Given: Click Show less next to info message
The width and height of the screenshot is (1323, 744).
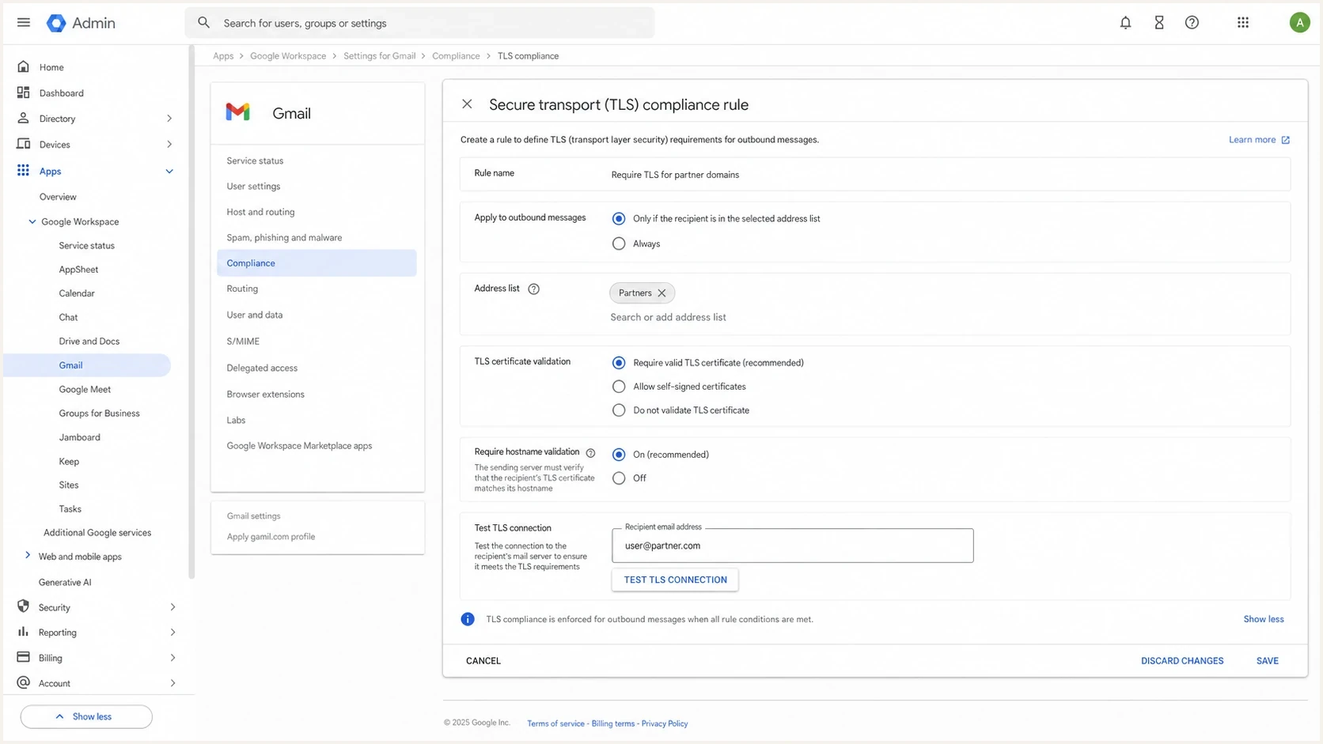Looking at the screenshot, I should pyautogui.click(x=1264, y=619).
